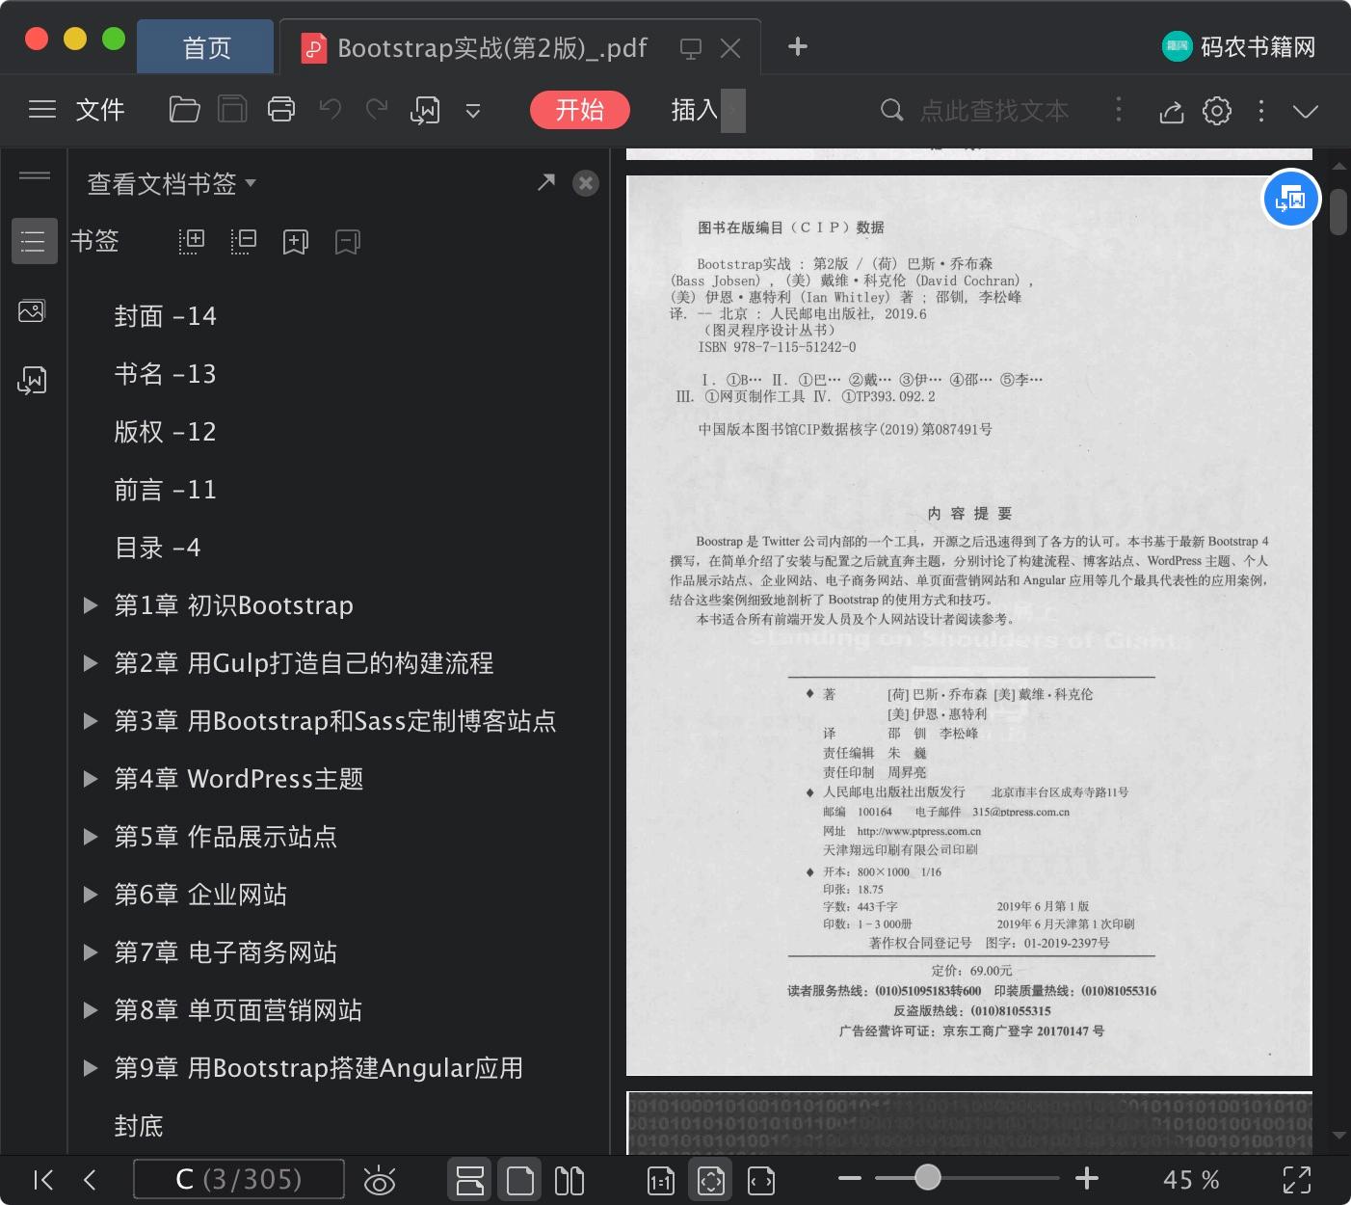The image size is (1351, 1205).
Task: Open the three-dot more options menu
Action: tap(1261, 111)
